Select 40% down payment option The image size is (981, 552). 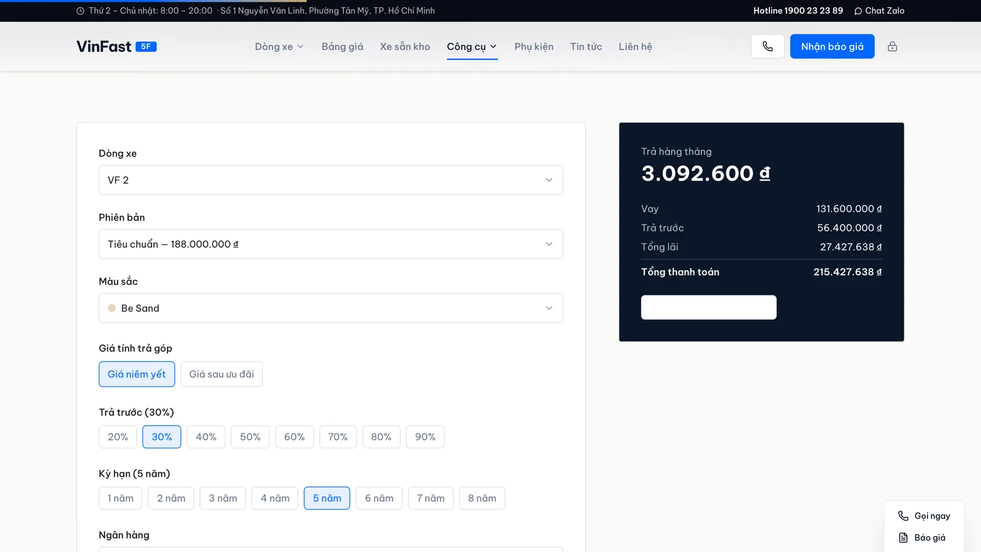tap(206, 437)
